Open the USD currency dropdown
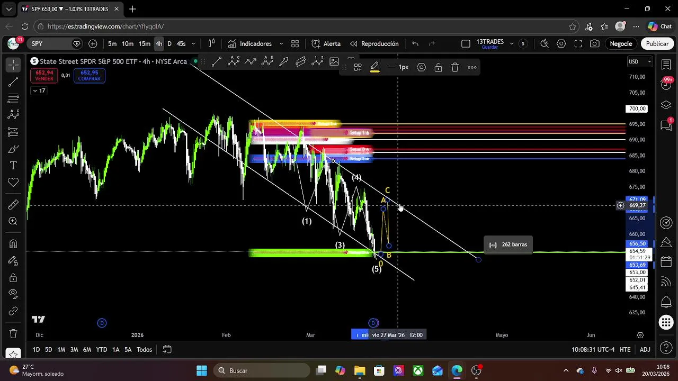 [x=639, y=61]
